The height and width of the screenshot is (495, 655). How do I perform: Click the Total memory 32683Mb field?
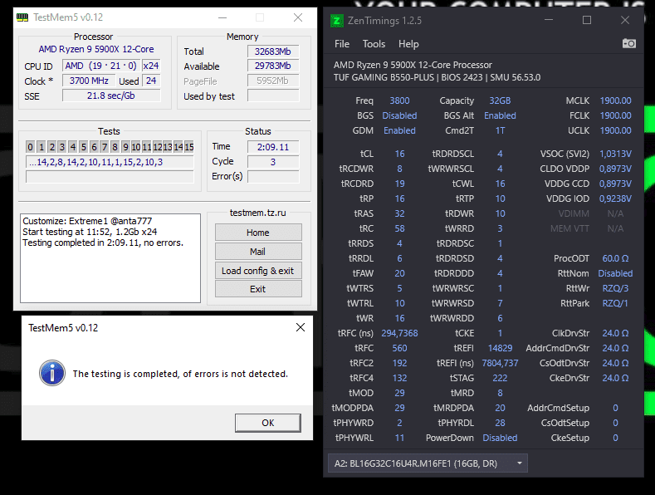[x=273, y=51]
